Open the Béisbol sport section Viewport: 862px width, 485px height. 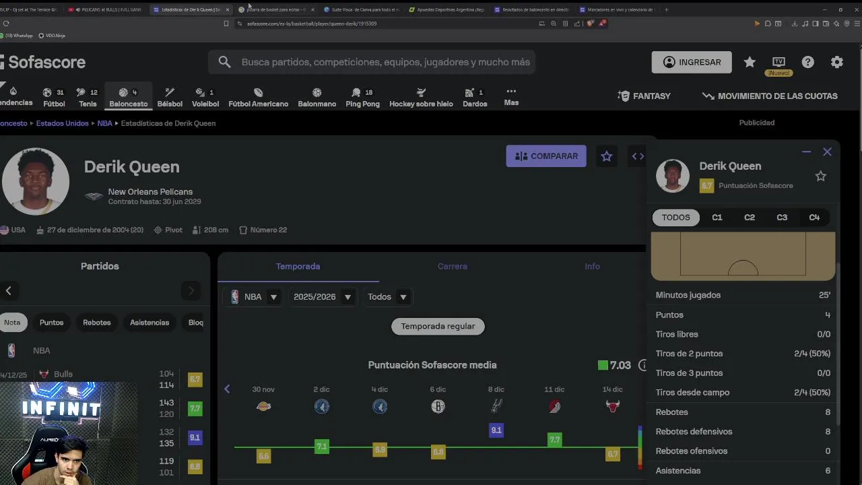[x=170, y=98]
